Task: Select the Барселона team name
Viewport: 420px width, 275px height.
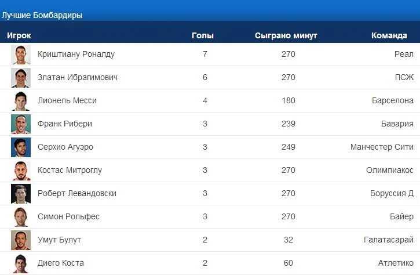Action: (393, 101)
